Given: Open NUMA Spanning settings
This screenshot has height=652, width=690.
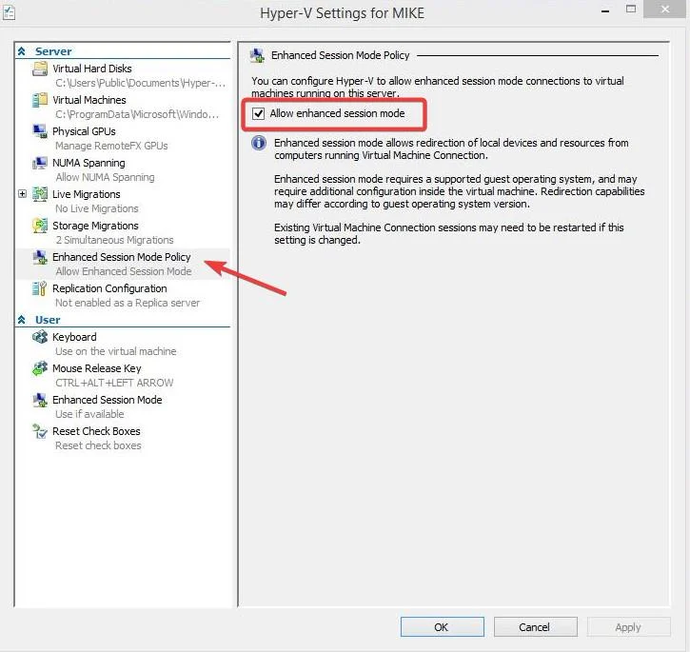Looking at the screenshot, I should pyautogui.click(x=89, y=163).
